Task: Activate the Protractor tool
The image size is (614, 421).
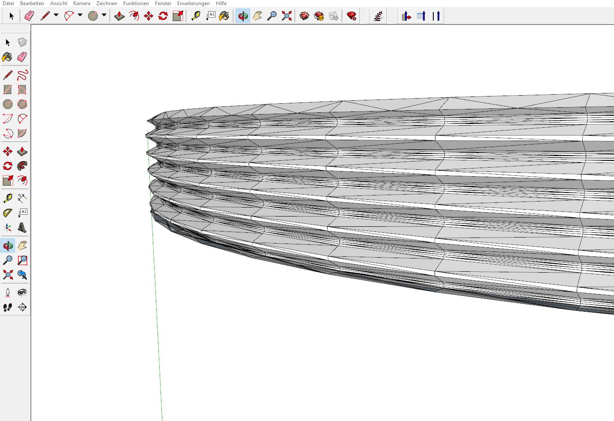Action: [8, 213]
